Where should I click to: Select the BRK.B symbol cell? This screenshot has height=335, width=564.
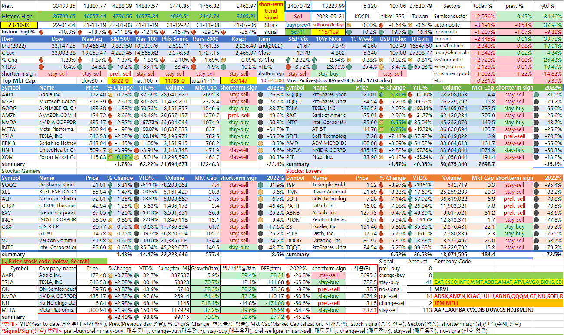click(19, 143)
